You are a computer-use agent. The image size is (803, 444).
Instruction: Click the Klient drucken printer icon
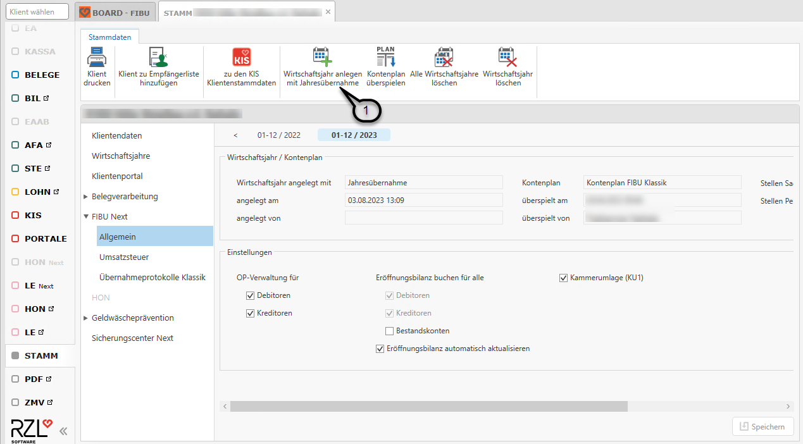tap(97, 58)
